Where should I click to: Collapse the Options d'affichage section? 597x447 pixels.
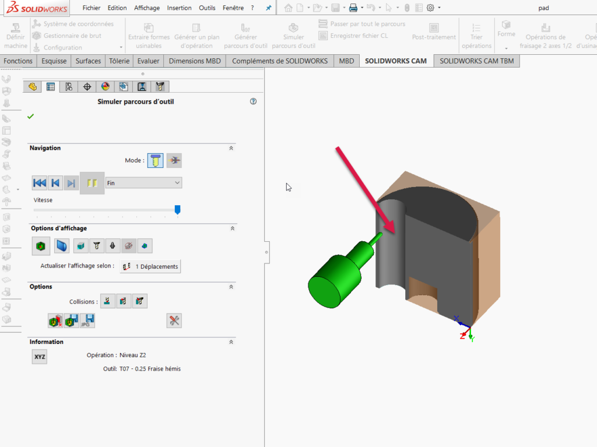tap(231, 228)
